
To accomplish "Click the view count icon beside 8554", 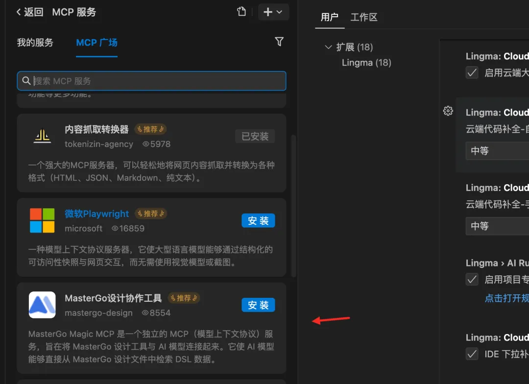I will tap(145, 313).
